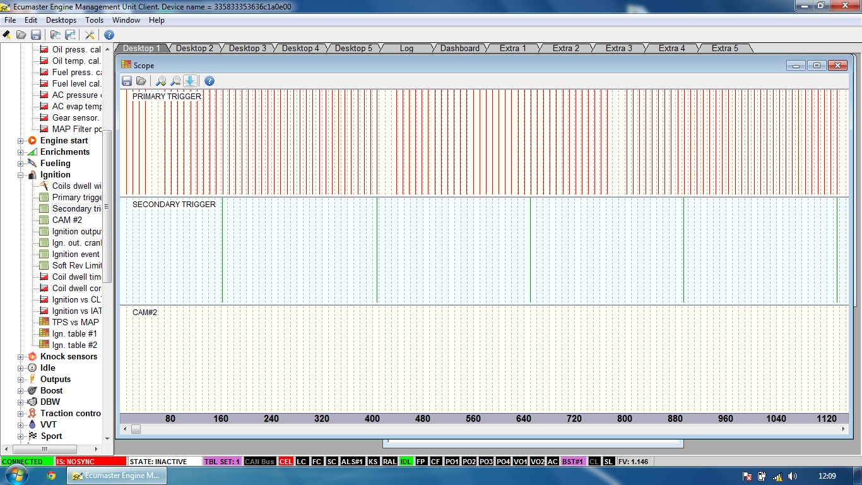The height and width of the screenshot is (485, 862).
Task: Click the zoom in magnifier in Scope toolbar
Action: click(x=161, y=81)
